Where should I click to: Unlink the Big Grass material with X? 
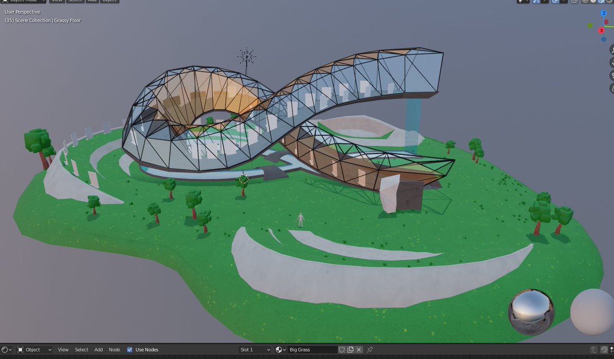[x=359, y=350]
